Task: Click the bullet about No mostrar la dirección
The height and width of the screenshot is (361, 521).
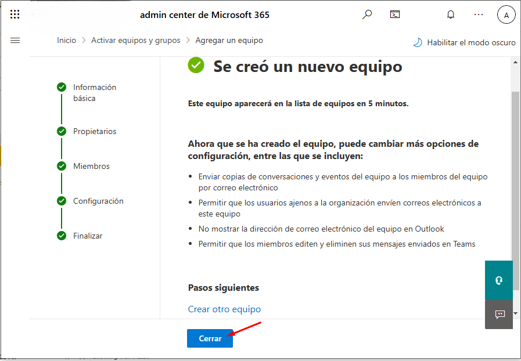Action: pyautogui.click(x=321, y=229)
